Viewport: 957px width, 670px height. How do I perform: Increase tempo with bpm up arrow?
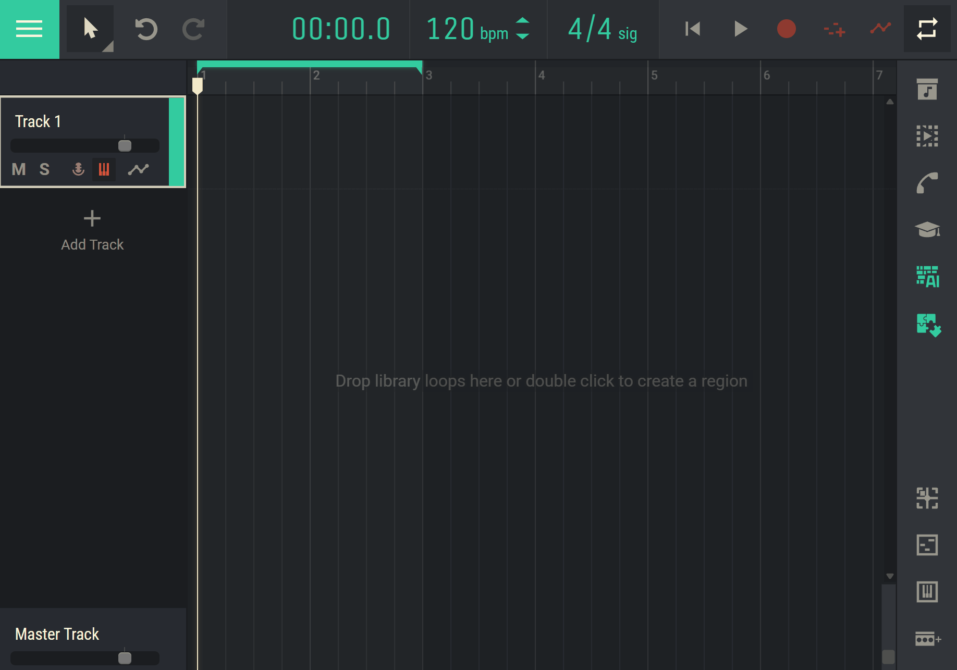click(522, 21)
